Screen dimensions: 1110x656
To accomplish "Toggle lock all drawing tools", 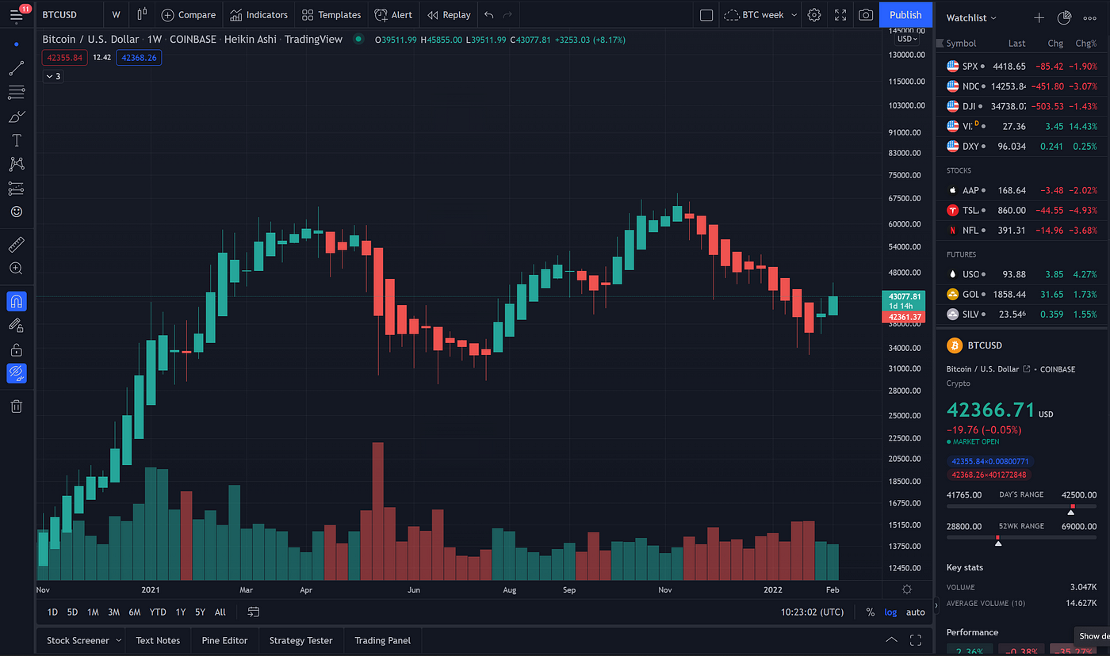I will tap(17, 349).
